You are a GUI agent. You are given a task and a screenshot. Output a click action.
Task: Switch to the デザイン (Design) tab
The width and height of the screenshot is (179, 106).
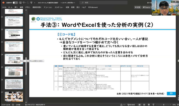point(28,7)
